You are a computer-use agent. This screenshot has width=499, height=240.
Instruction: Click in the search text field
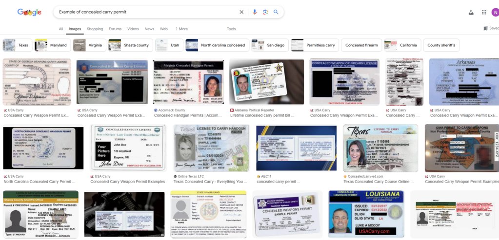pyautogui.click(x=146, y=12)
